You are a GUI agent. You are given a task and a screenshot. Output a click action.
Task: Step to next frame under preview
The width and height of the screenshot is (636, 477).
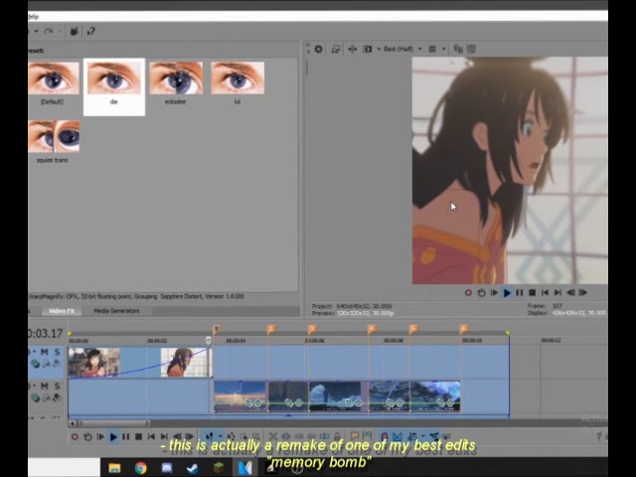click(583, 292)
